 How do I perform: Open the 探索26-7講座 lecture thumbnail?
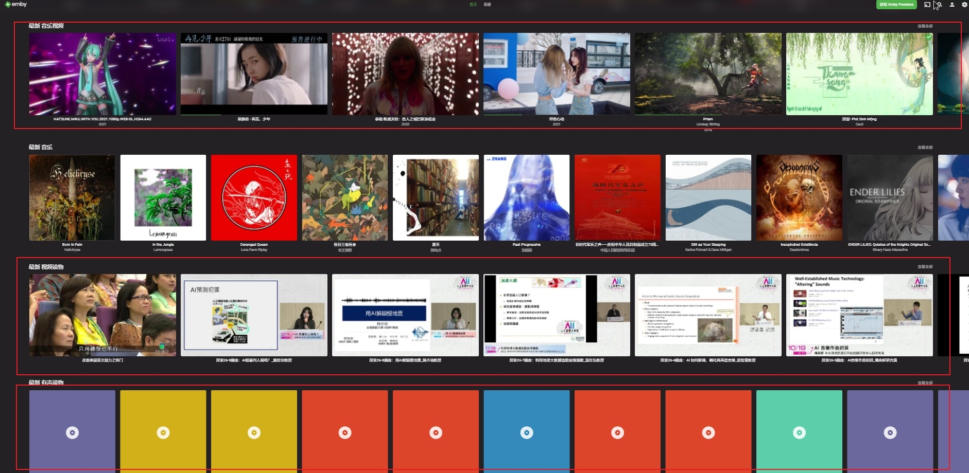tap(557, 315)
